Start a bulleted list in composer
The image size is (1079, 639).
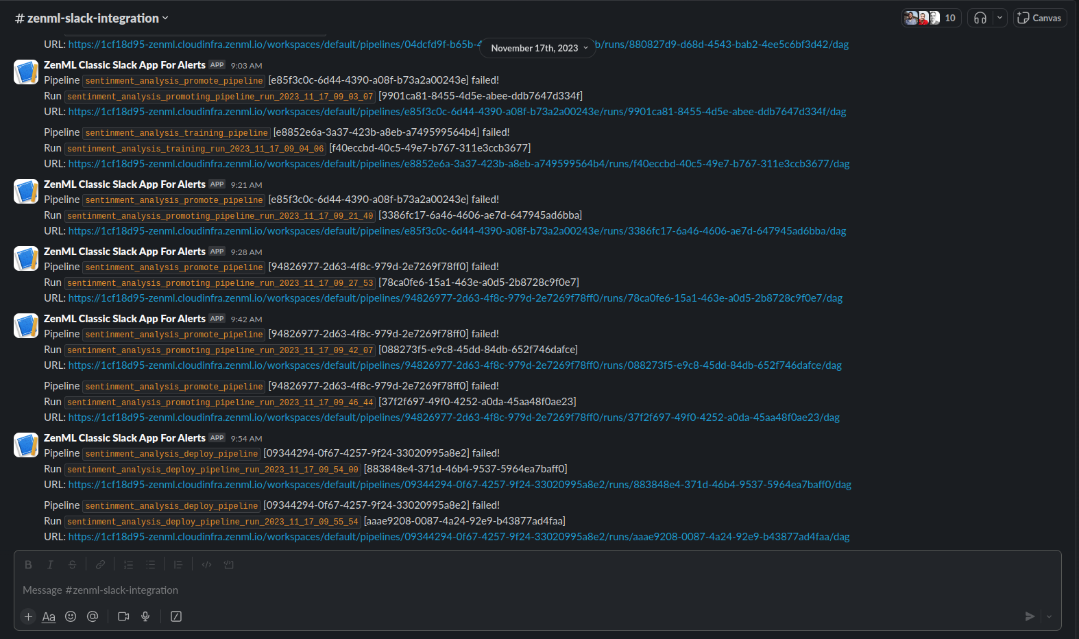pos(150,565)
